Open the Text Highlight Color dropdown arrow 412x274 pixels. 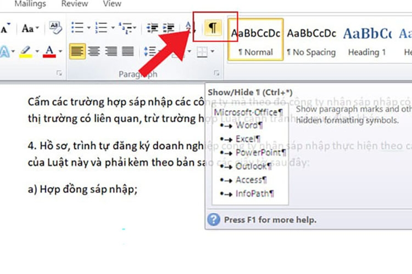tap(37, 51)
